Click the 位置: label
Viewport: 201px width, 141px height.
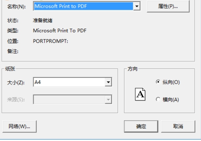click(x=13, y=41)
